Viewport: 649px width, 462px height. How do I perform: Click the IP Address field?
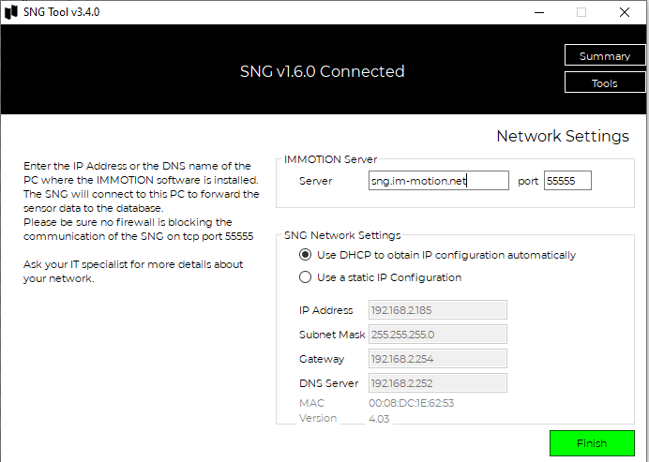coord(437,310)
